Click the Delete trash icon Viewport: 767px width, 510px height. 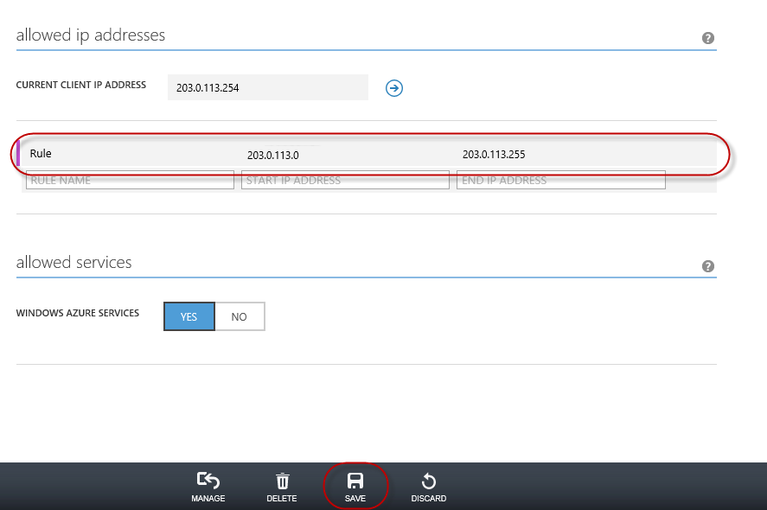tap(282, 479)
